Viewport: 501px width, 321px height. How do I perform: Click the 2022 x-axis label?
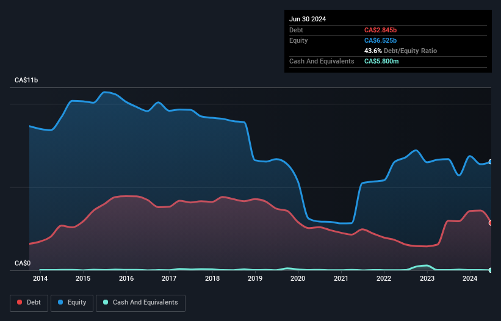[x=384, y=278]
